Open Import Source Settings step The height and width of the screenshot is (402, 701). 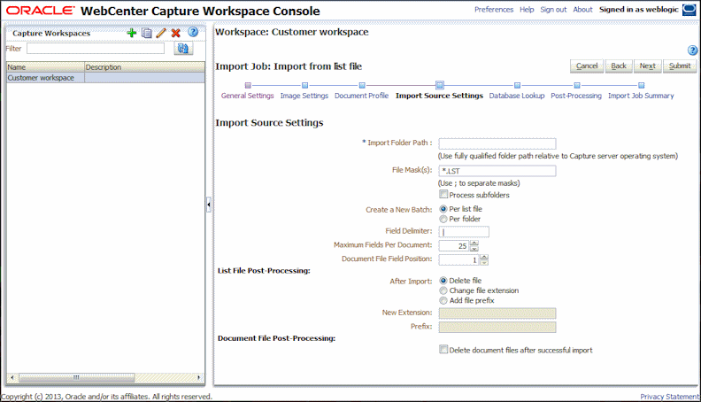439,96
